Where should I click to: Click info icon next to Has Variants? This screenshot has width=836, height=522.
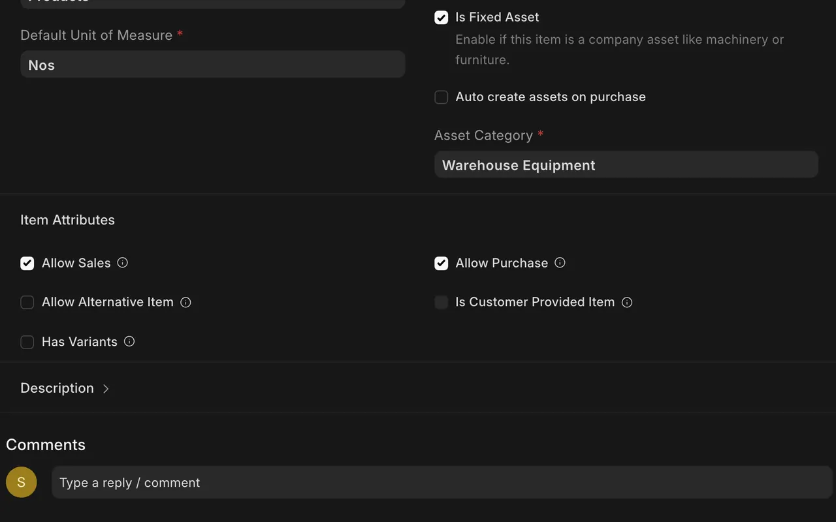pyautogui.click(x=129, y=341)
